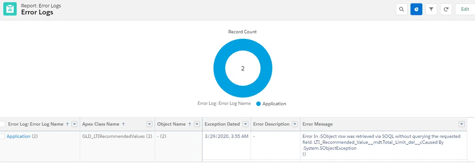Image resolution: width=475 pixels, height=163 pixels.
Task: Click the donut center value 2
Action: (243, 68)
